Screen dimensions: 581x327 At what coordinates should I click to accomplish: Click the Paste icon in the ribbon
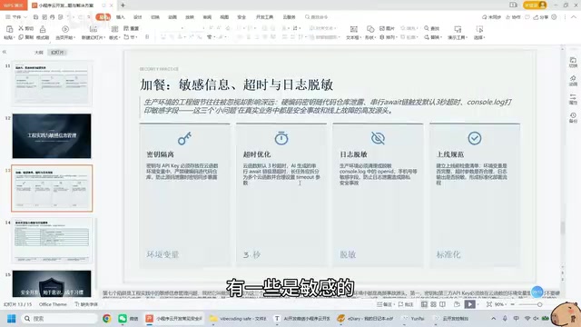click(10, 29)
